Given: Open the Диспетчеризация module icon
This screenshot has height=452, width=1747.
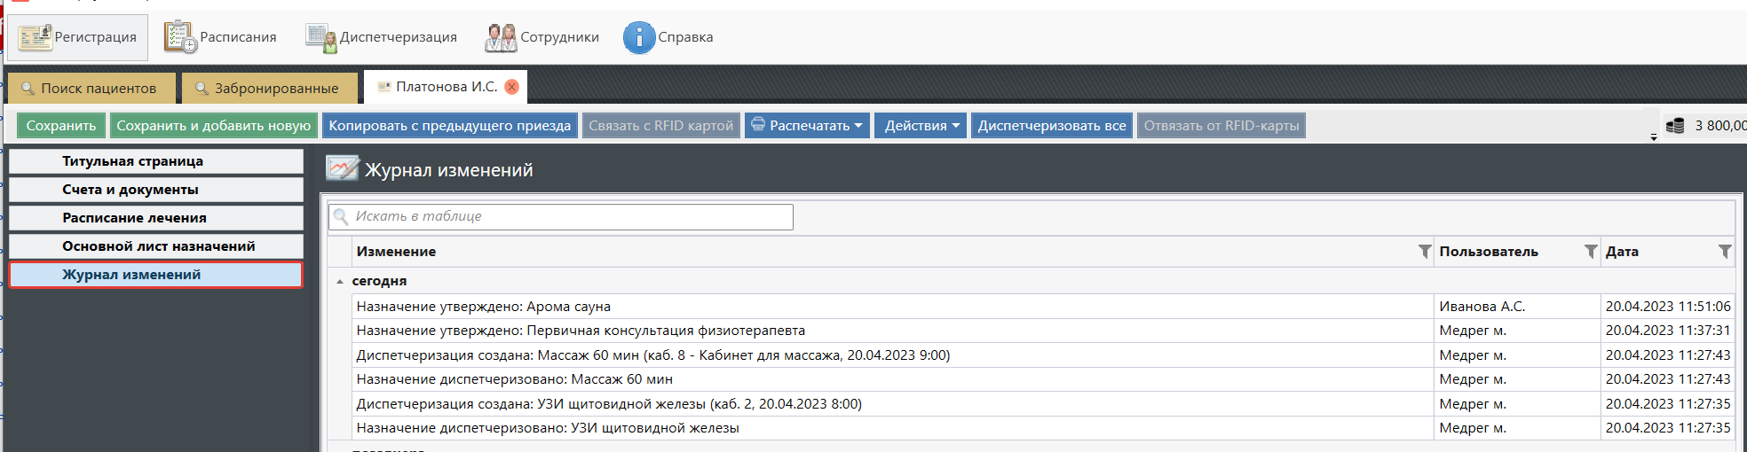Looking at the screenshot, I should click(320, 37).
